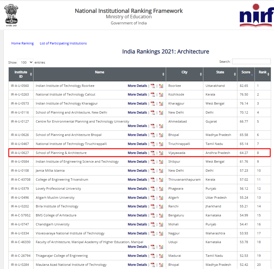Screen dimensions: 274x269
Task: Sort table by Name column
Action: pos(99,74)
